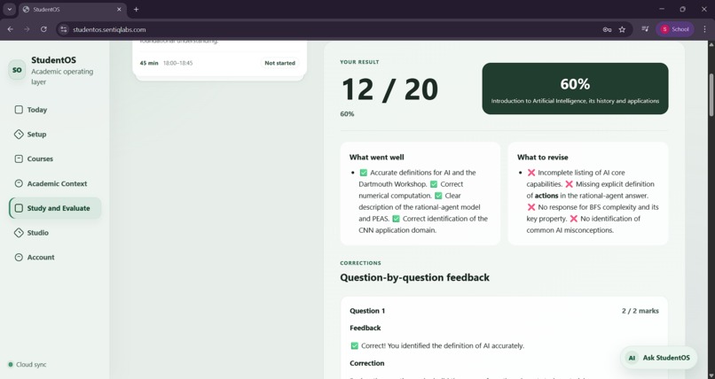Open Academic Context section

click(x=55, y=183)
